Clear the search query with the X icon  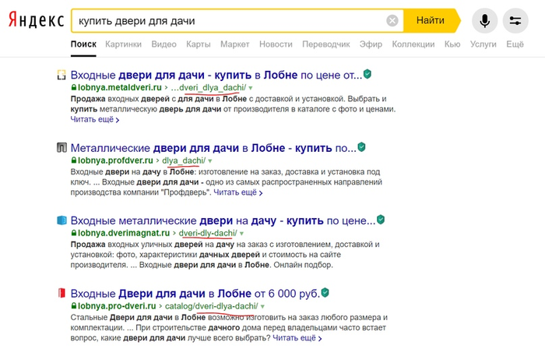(x=392, y=21)
